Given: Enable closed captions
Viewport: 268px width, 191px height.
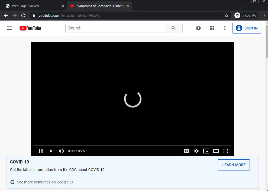Looking at the screenshot, I should [186, 151].
